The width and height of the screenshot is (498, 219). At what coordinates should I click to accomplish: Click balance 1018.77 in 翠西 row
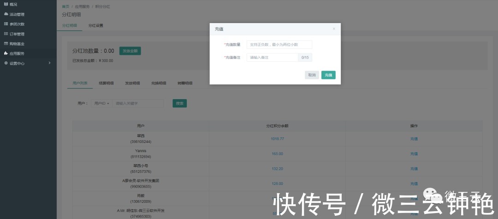277,139
